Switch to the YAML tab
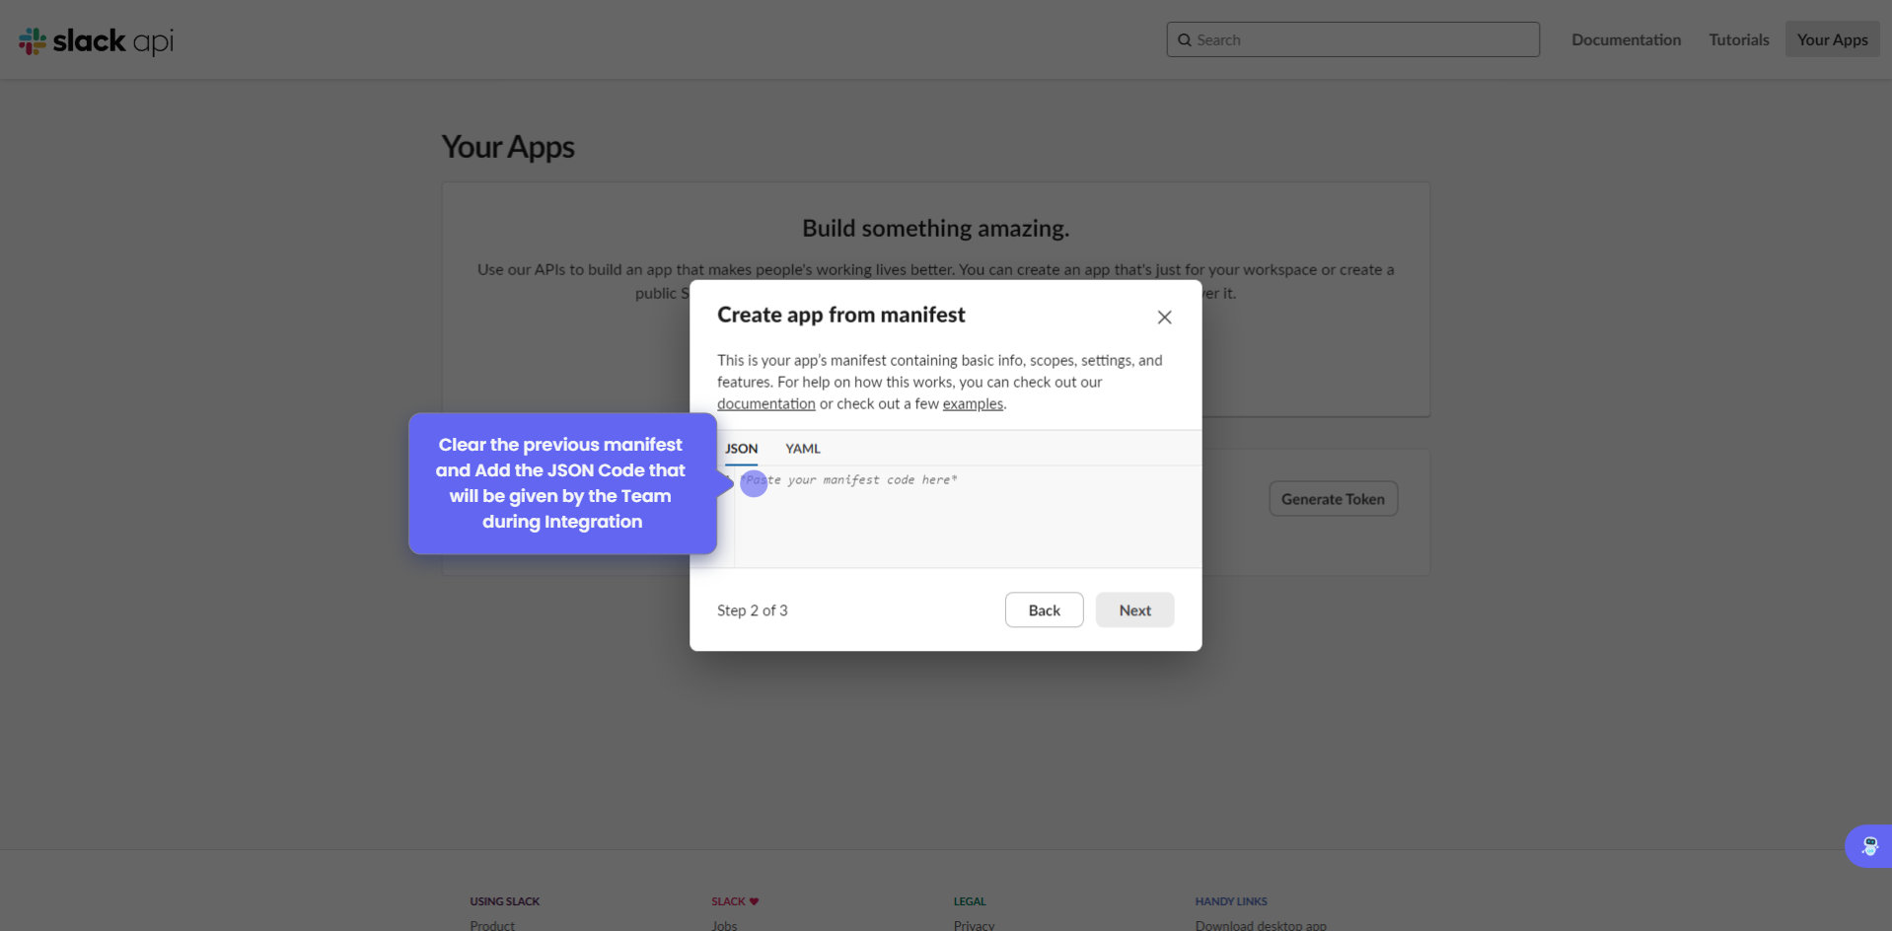 click(802, 449)
